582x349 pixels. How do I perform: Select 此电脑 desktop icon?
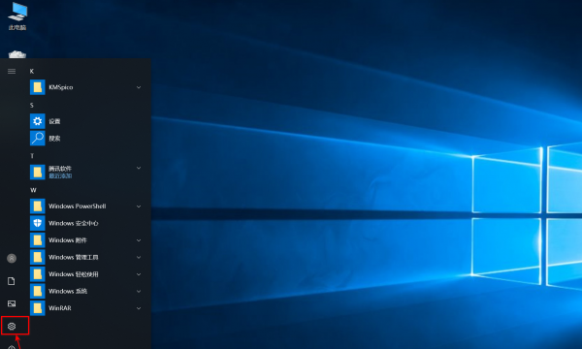[17, 16]
